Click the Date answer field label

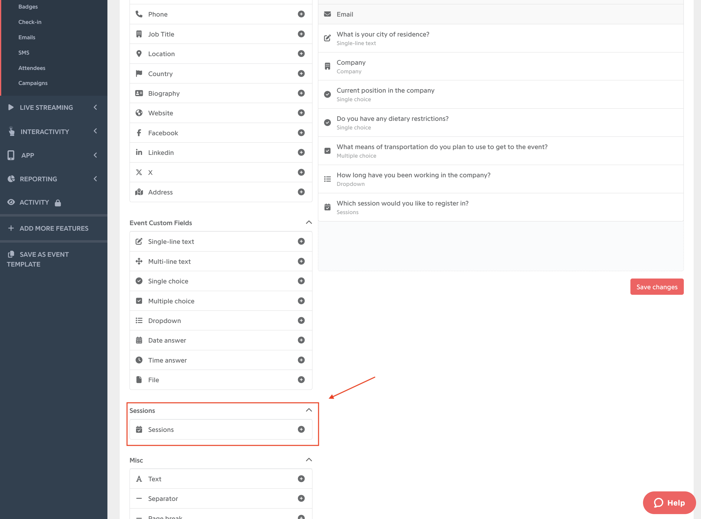pyautogui.click(x=167, y=340)
